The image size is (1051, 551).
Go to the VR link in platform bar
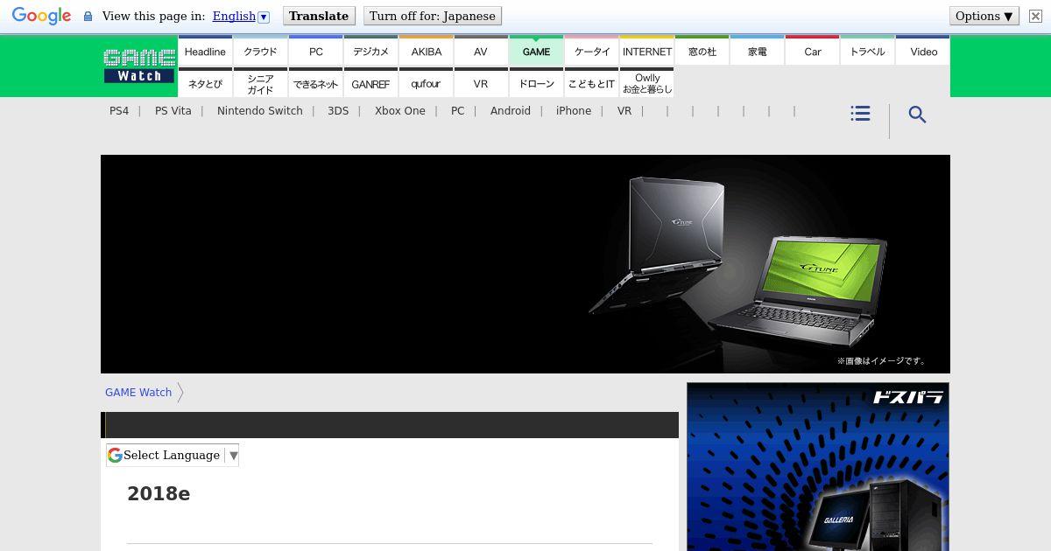coord(624,111)
